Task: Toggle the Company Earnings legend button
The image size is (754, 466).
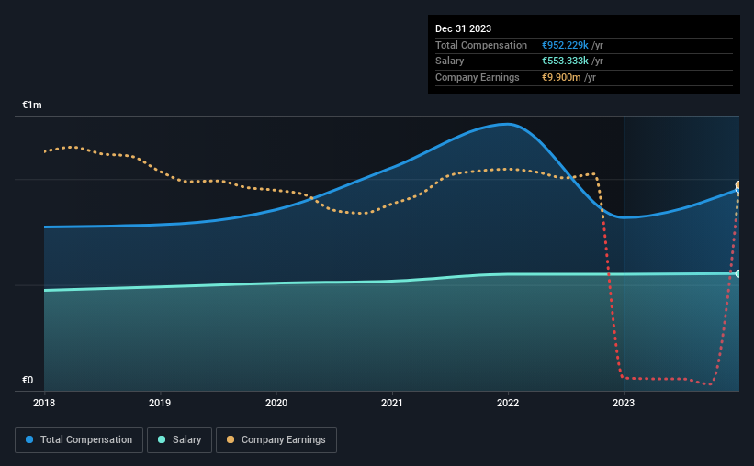Action: point(276,440)
